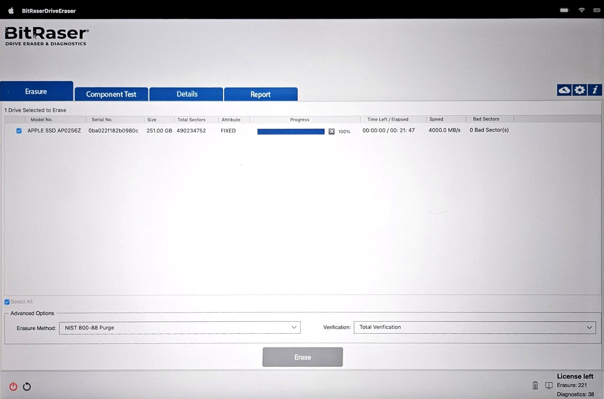Screen dimensions: 604x399
Task: Click the Serial No. column header
Action: coord(102,120)
